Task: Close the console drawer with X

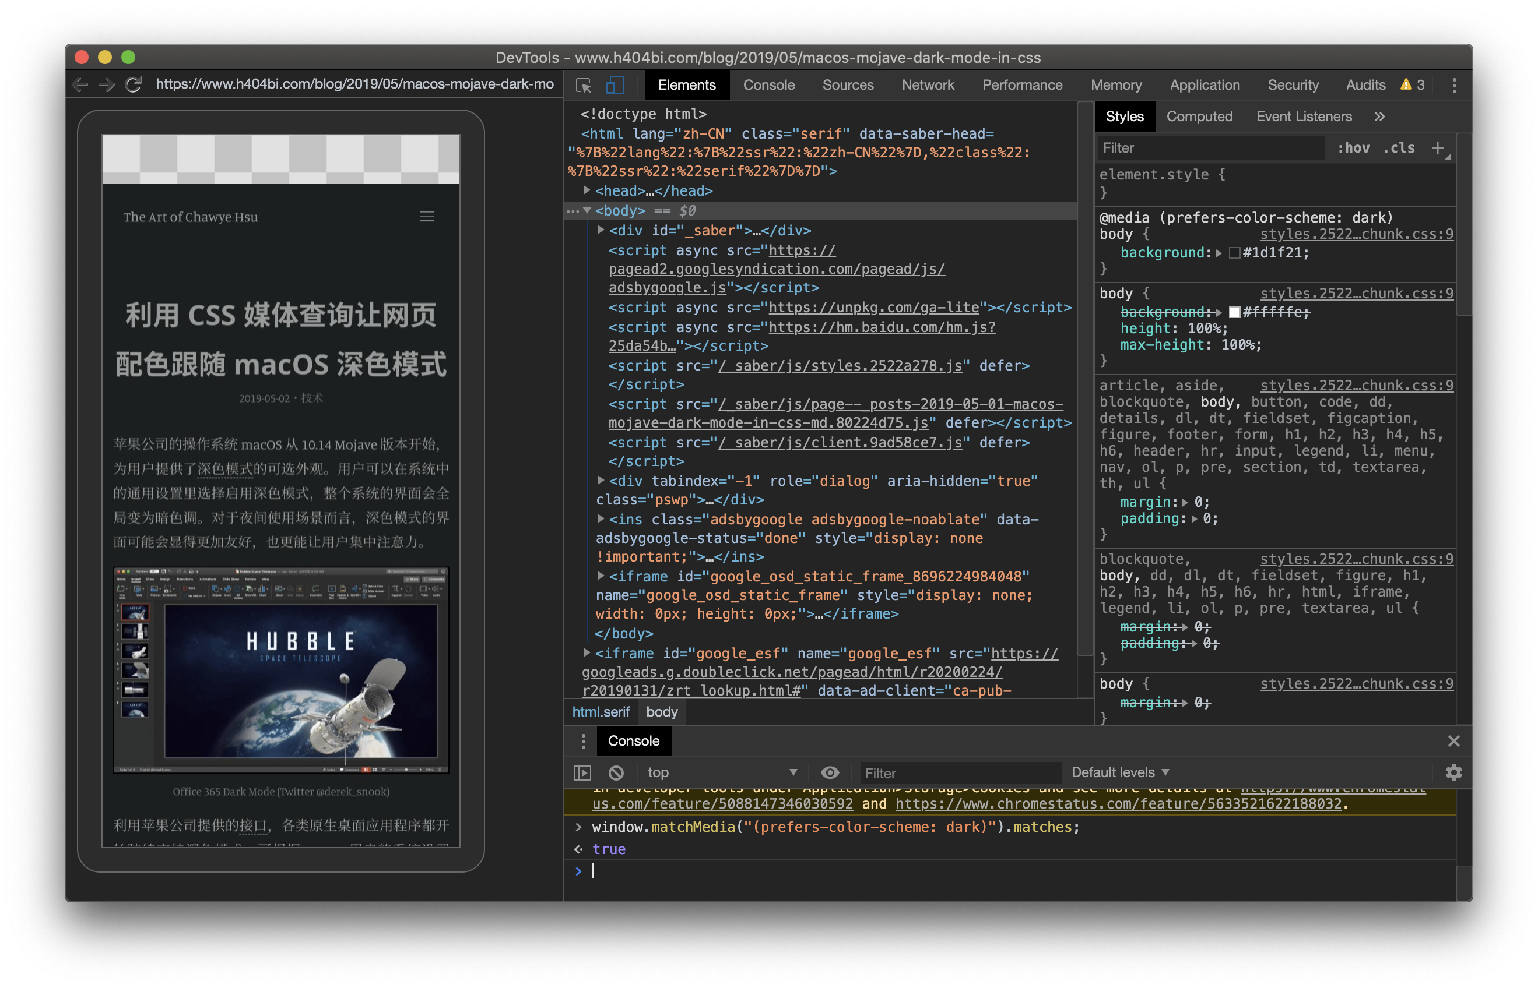Action: click(1454, 741)
